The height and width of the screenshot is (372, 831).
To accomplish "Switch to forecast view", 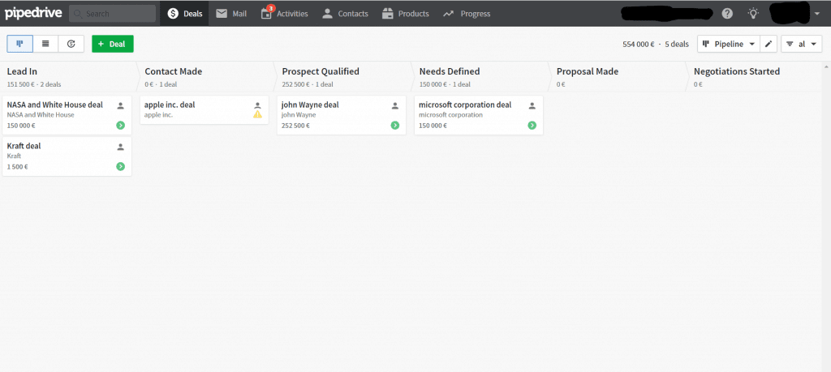I will tap(71, 44).
